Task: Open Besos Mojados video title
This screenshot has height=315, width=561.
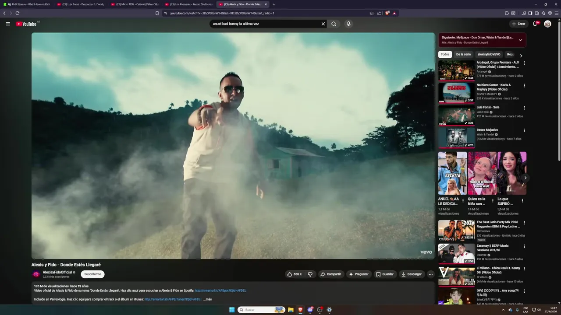Action: point(487,130)
